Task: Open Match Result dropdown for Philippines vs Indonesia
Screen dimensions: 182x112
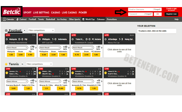Action: point(50,48)
